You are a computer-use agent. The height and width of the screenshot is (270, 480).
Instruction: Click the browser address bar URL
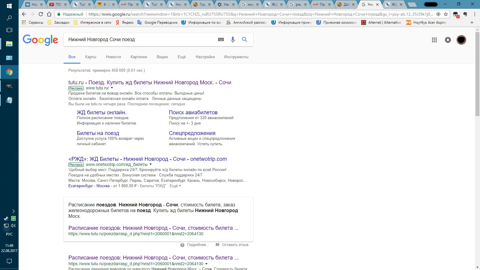pos(261,14)
